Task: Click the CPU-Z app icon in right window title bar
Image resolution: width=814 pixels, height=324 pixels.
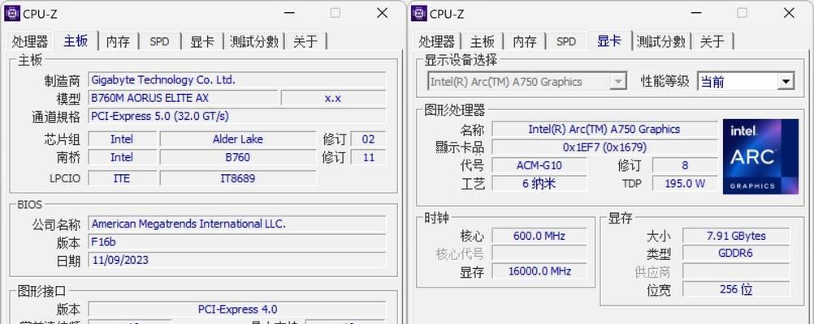Action: (x=419, y=14)
